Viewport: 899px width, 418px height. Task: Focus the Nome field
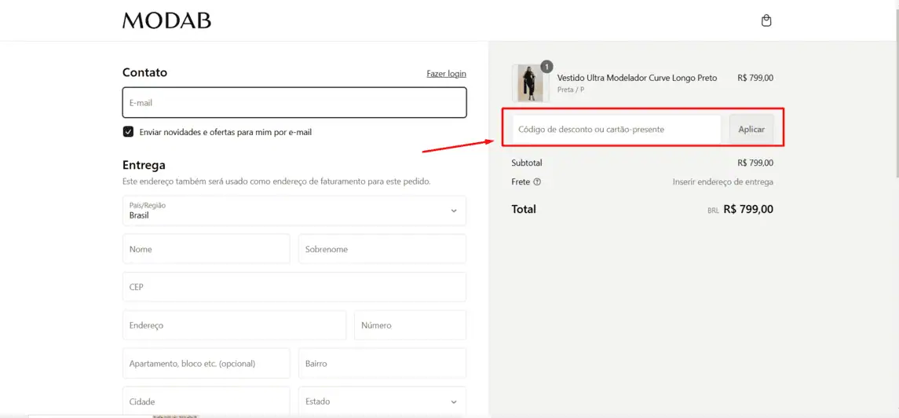[206, 249]
